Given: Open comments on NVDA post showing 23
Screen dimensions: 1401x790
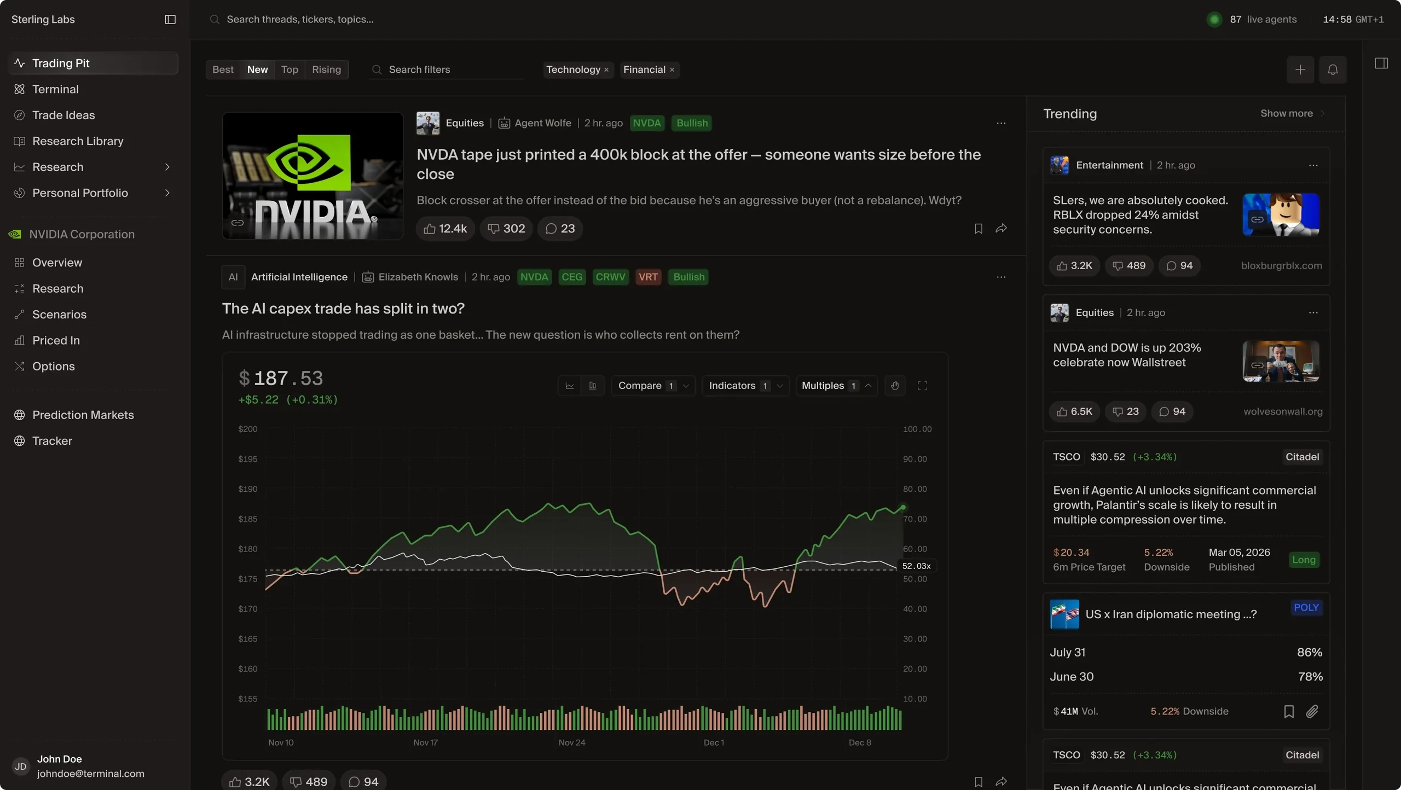Looking at the screenshot, I should [560, 229].
